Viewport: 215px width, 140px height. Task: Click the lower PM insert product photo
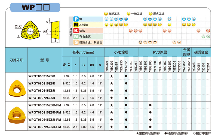tap(17, 115)
